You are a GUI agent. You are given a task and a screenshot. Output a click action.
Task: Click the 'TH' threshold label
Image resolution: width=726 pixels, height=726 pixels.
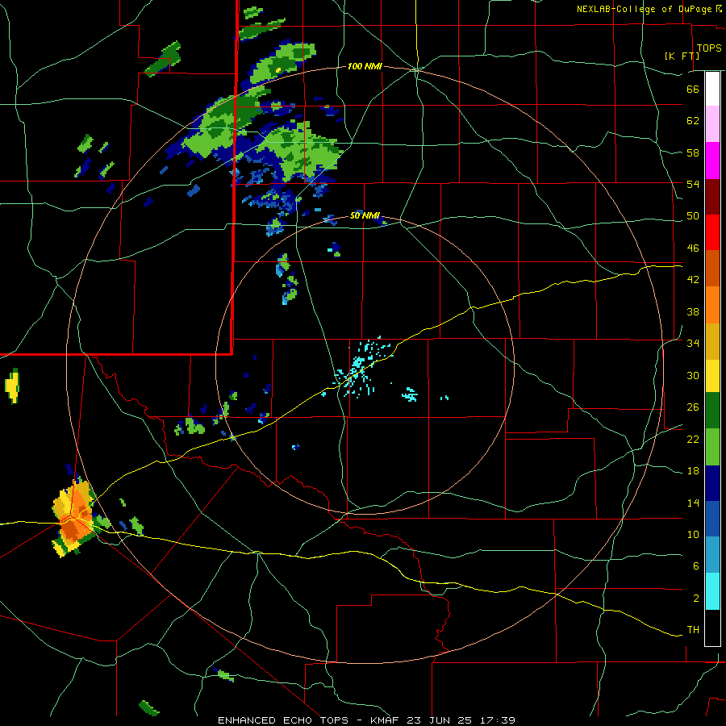[693, 630]
